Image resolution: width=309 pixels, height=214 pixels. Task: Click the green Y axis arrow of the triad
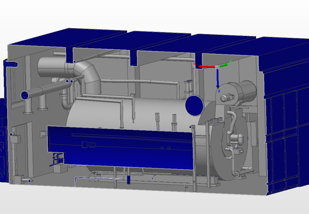(x=223, y=65)
